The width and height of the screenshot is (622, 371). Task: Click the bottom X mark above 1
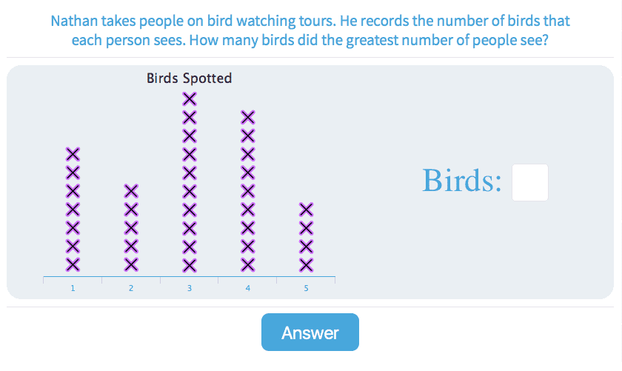pos(73,264)
